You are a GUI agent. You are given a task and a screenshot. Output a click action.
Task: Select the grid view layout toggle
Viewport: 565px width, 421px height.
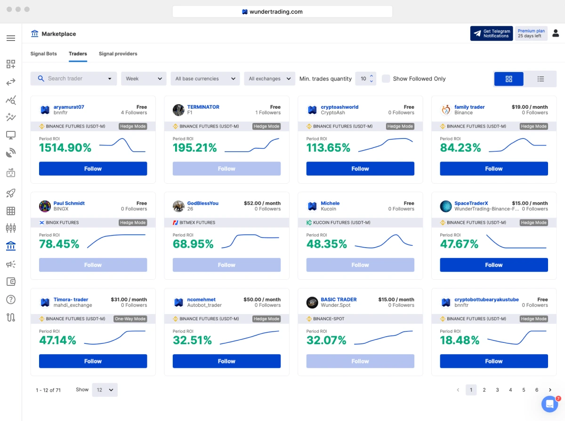point(509,79)
